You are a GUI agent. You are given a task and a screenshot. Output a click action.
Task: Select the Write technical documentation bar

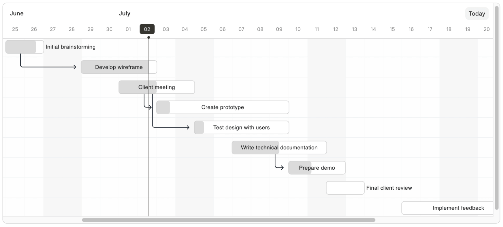tap(279, 148)
